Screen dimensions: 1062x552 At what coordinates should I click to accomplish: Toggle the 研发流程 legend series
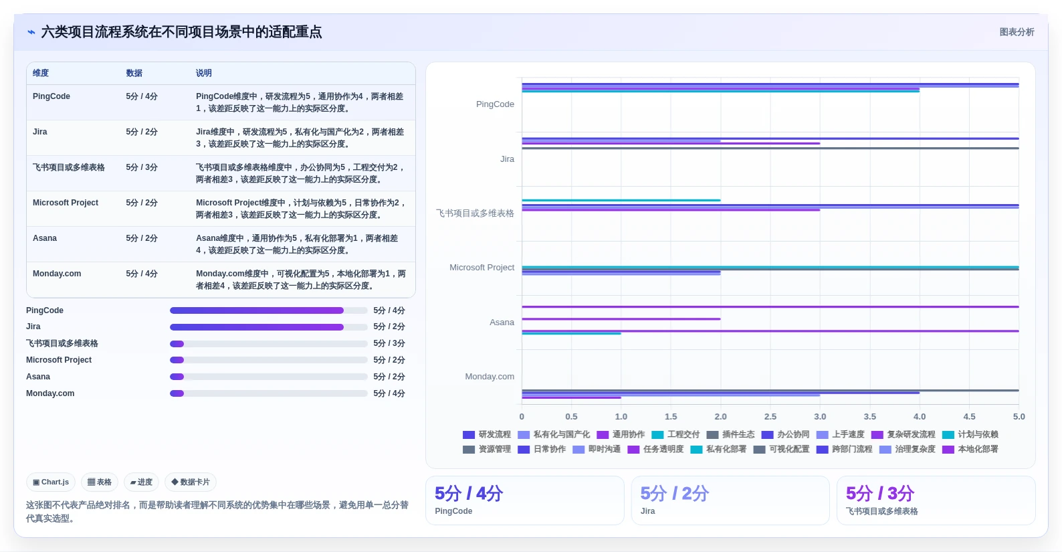pos(487,434)
